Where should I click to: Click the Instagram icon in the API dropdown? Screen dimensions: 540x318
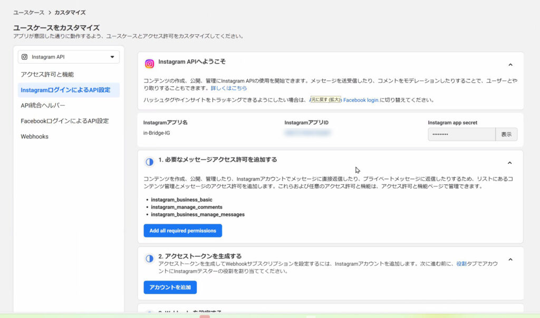point(25,57)
